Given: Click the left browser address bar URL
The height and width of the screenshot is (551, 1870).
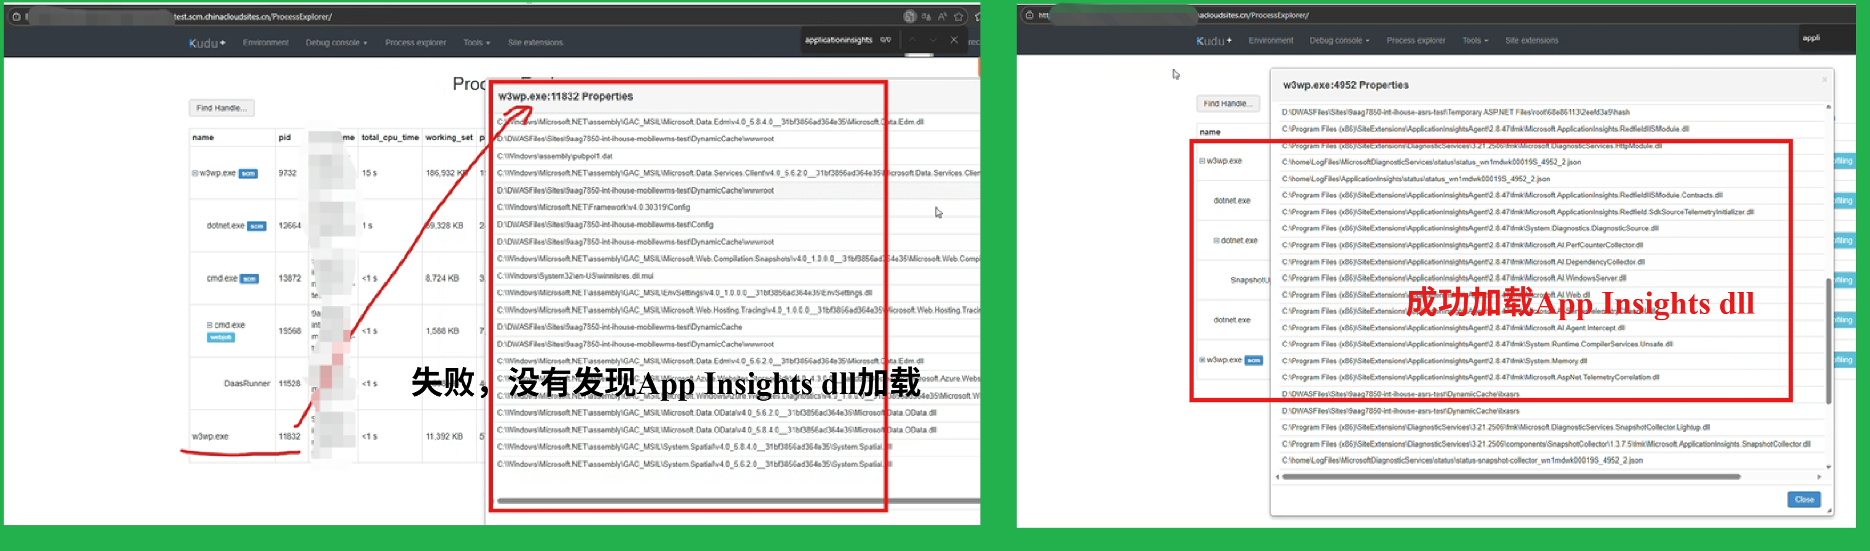Looking at the screenshot, I should [252, 16].
